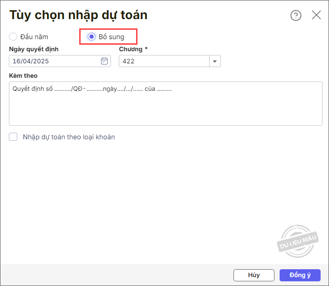Select the Đầu năm radio button
Image resolution: width=329 pixels, height=286 pixels.
click(x=13, y=37)
